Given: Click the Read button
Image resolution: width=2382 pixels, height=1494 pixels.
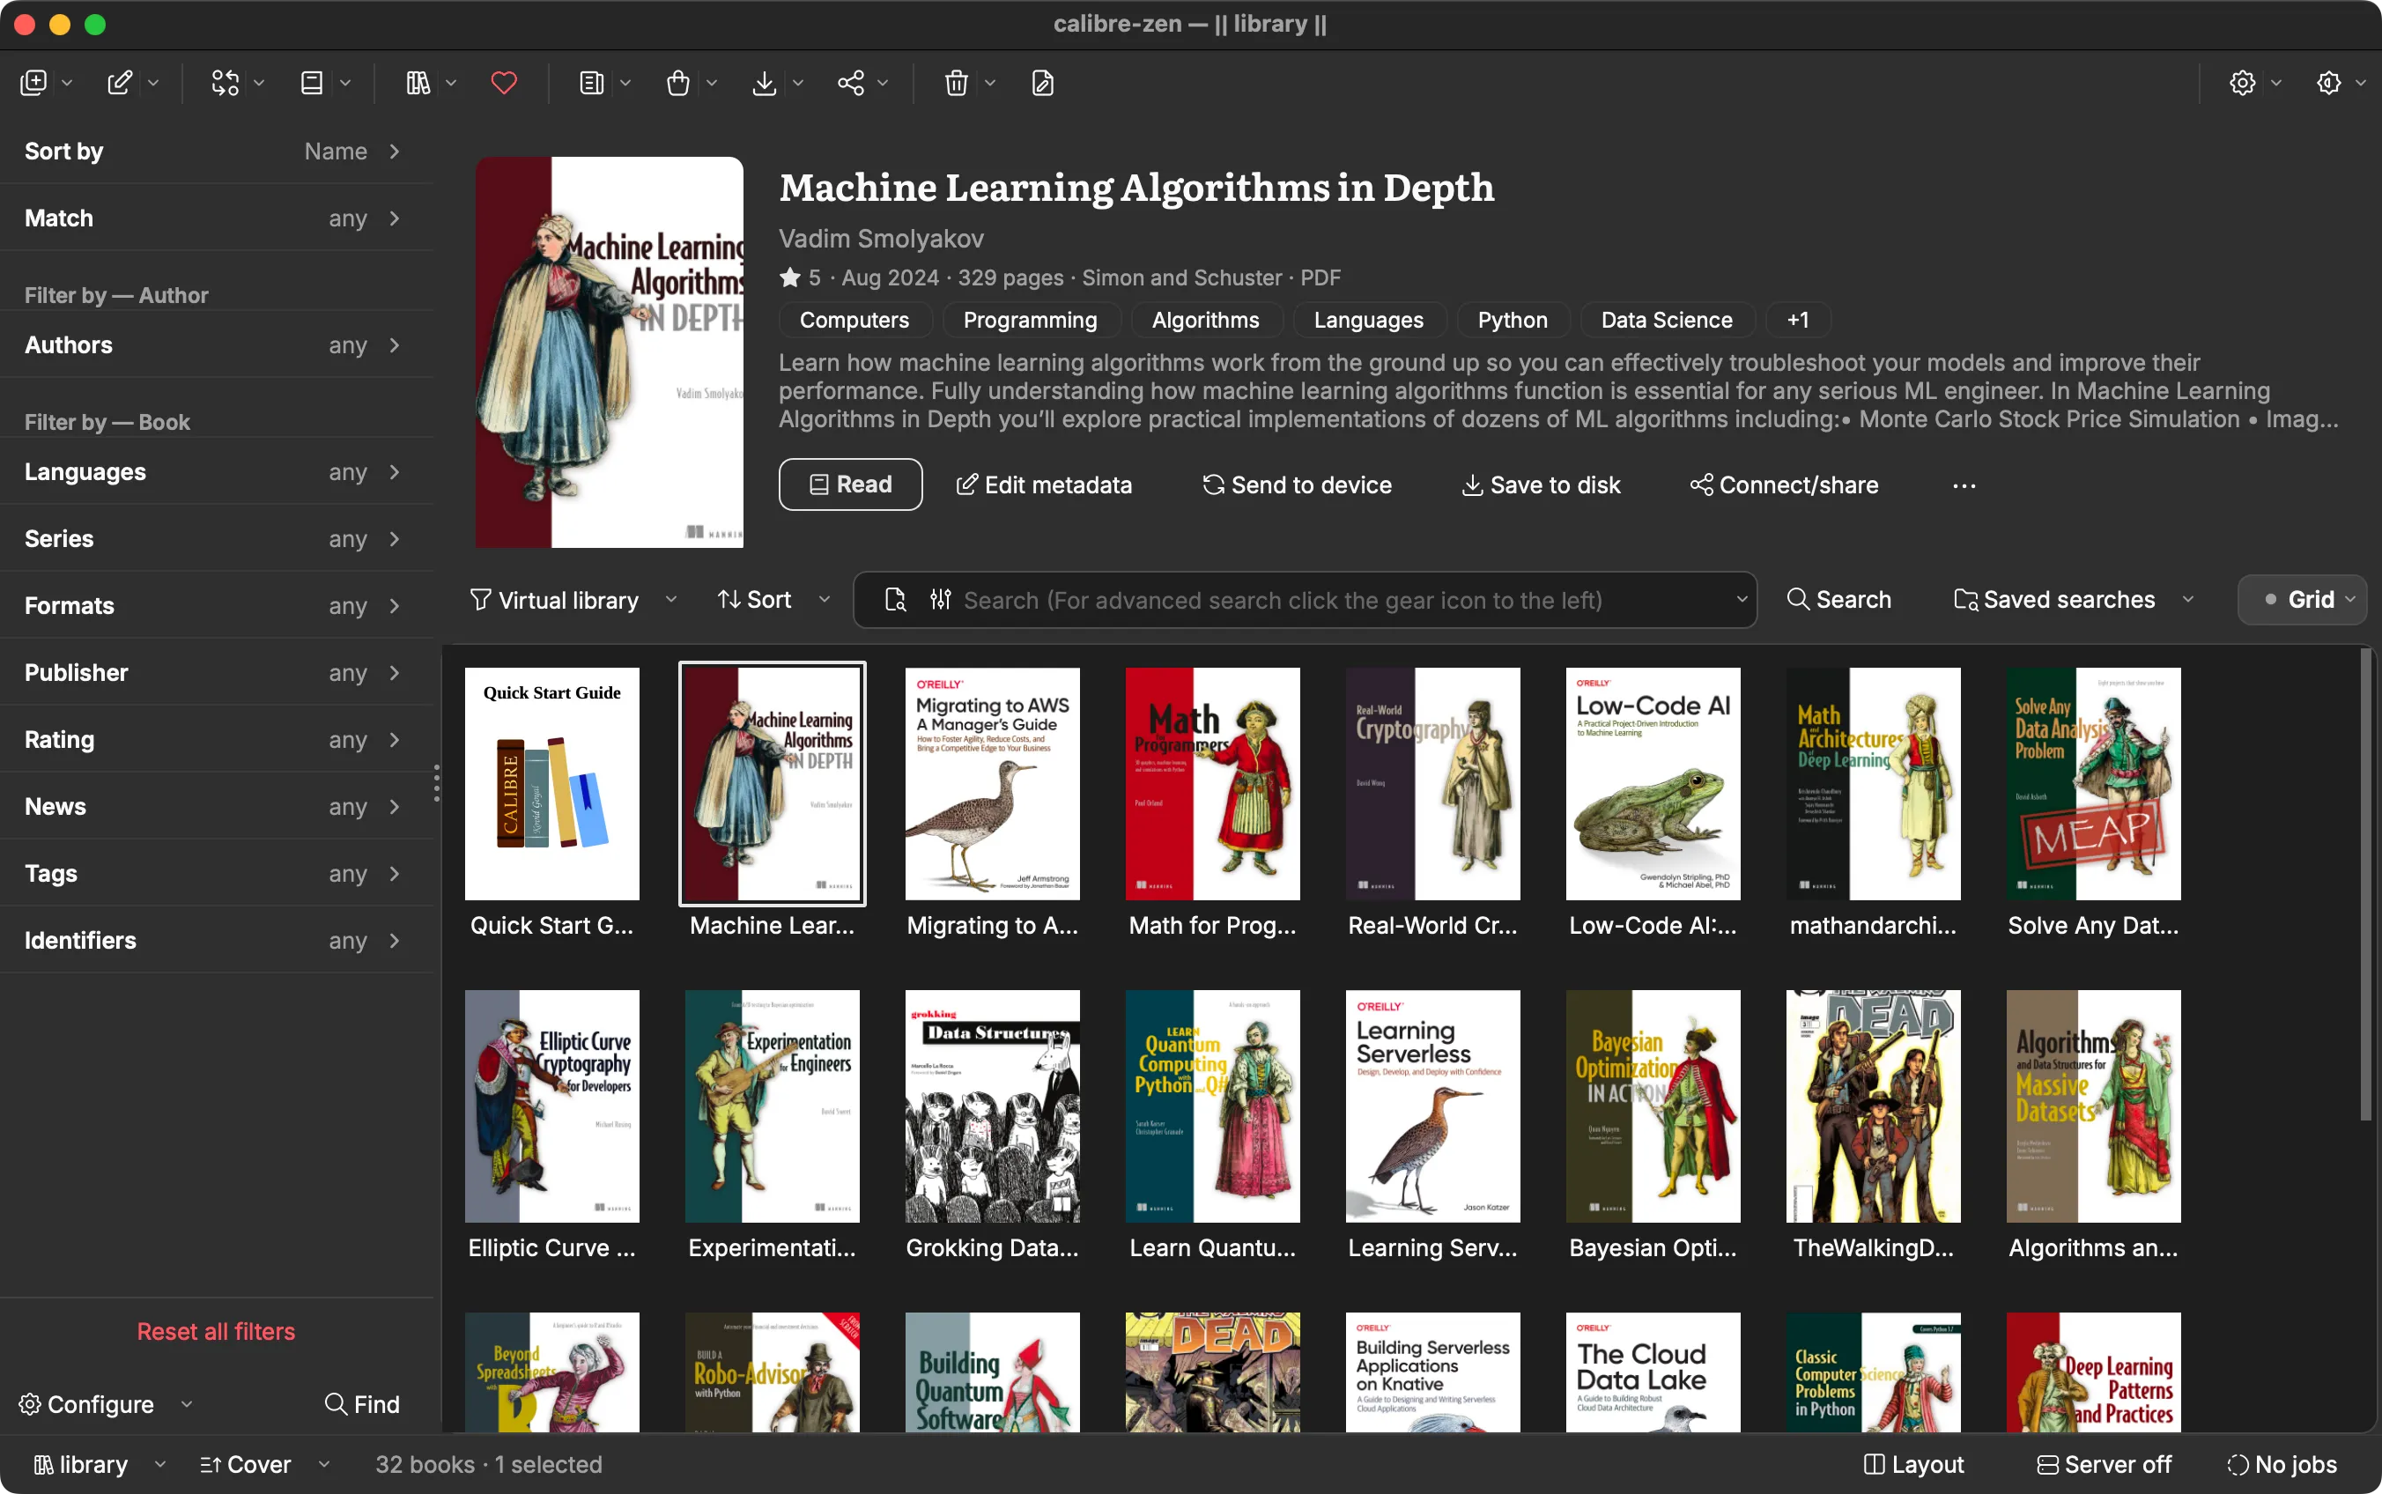Looking at the screenshot, I should click(850, 484).
